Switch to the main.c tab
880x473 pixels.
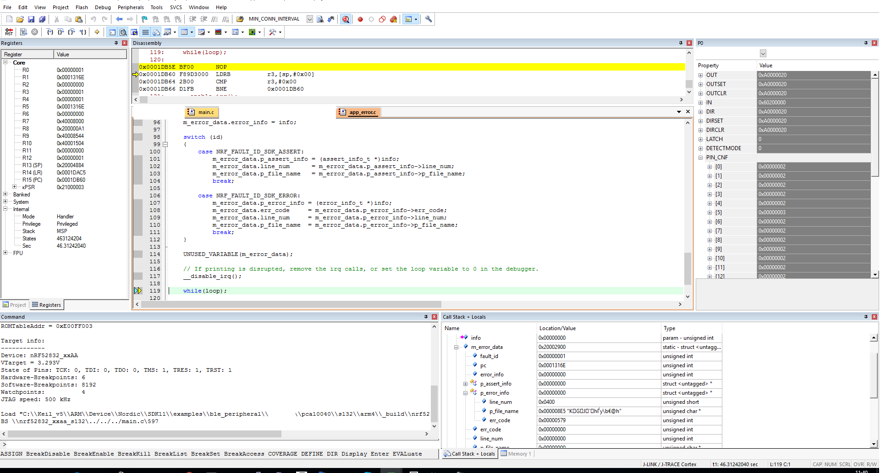[202, 112]
